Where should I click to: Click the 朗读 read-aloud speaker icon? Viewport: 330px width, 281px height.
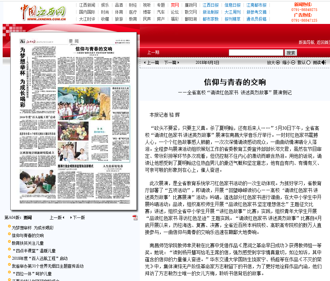click(324, 63)
